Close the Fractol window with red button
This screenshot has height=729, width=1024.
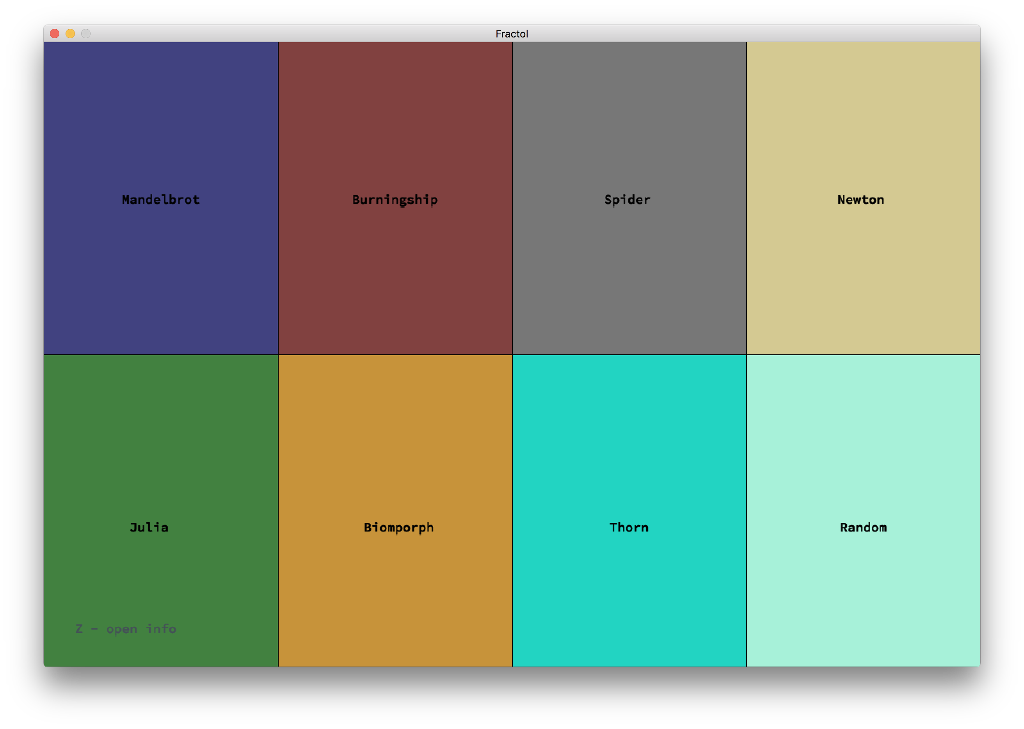pyautogui.click(x=55, y=34)
